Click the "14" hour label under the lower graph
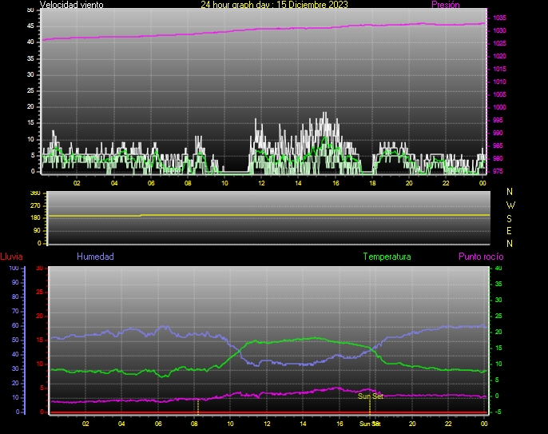This screenshot has width=548, height=434. click(x=303, y=424)
